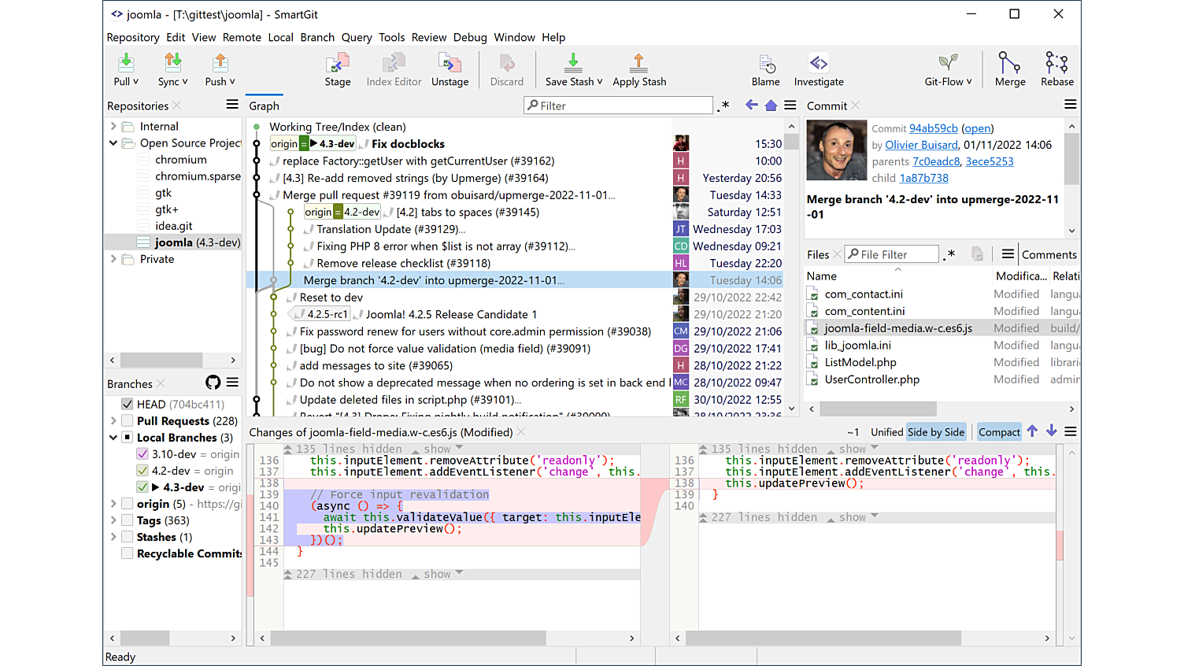Open the Index Editor tool
Screen dimensions: 1184x666
pyautogui.click(x=394, y=69)
